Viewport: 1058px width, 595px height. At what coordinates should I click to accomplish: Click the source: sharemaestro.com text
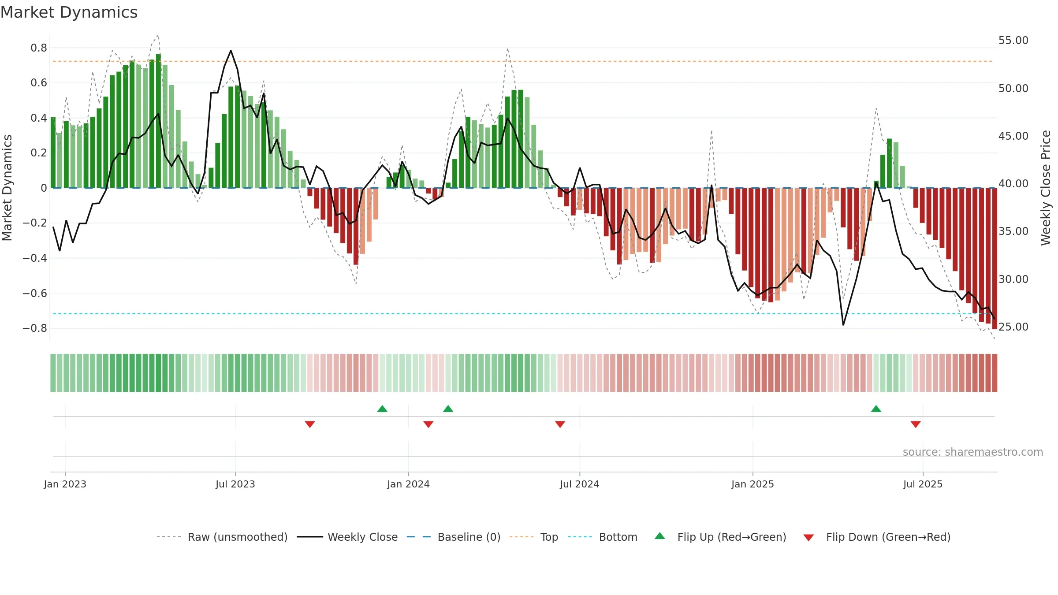click(x=973, y=452)
